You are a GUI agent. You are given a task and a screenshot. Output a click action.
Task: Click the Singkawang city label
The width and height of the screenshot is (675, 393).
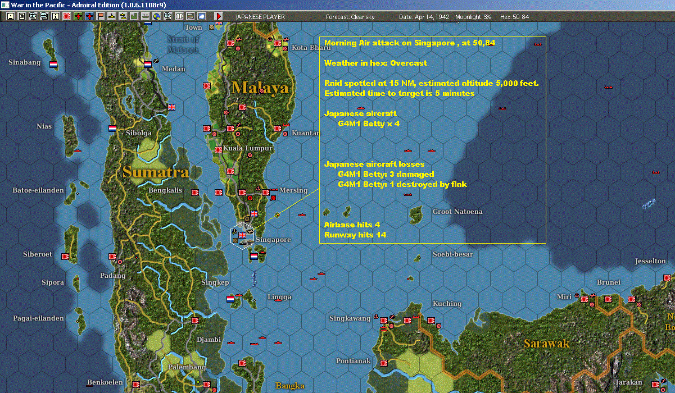tap(350, 318)
